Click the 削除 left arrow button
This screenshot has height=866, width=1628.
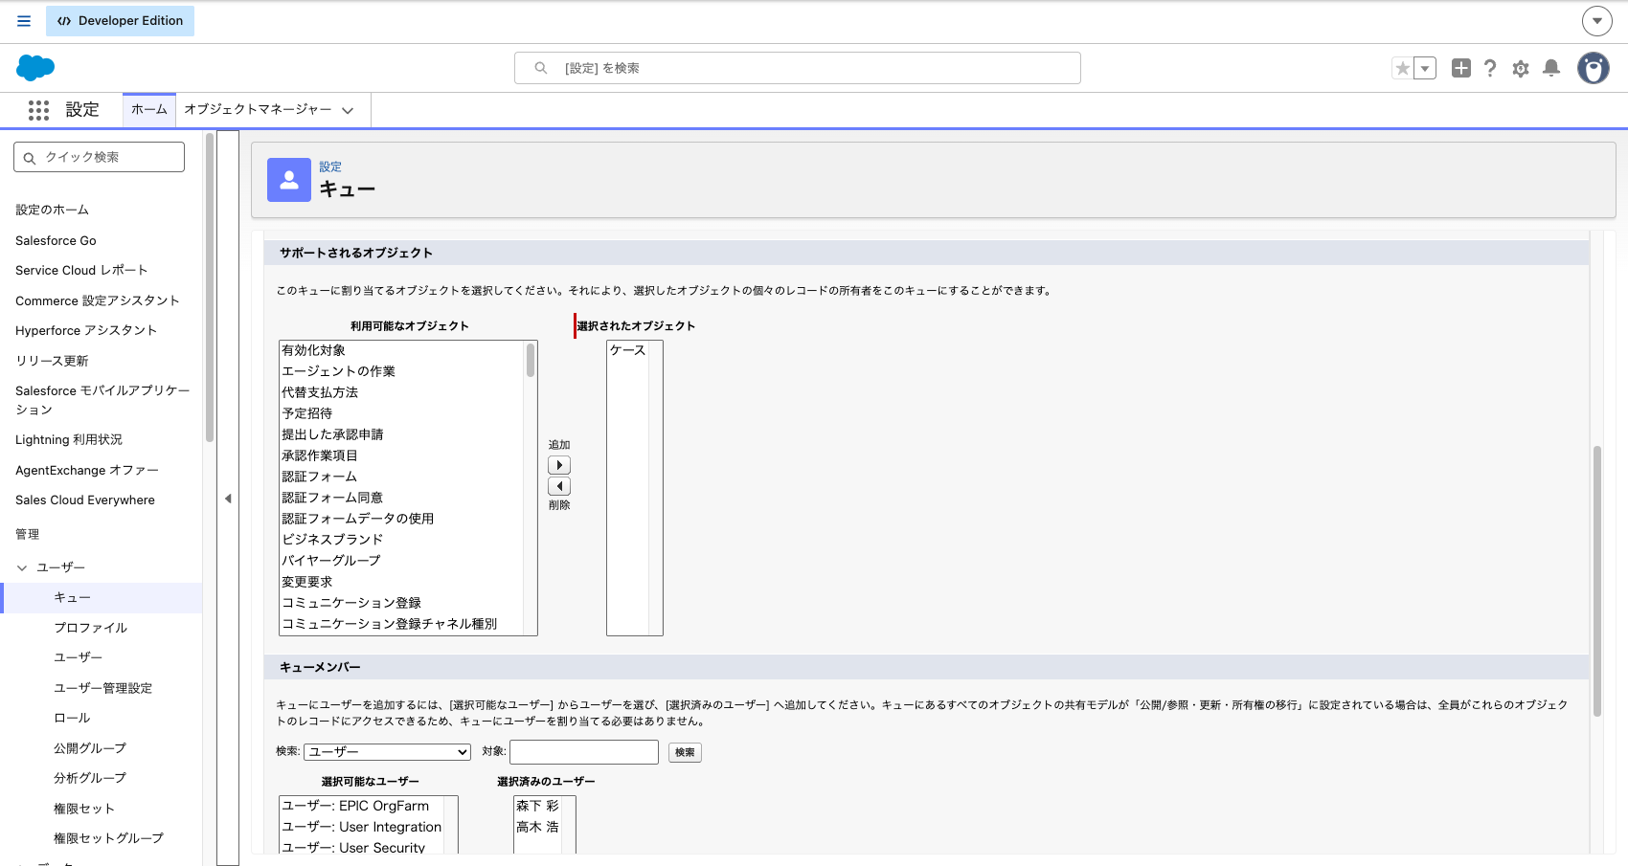click(559, 486)
